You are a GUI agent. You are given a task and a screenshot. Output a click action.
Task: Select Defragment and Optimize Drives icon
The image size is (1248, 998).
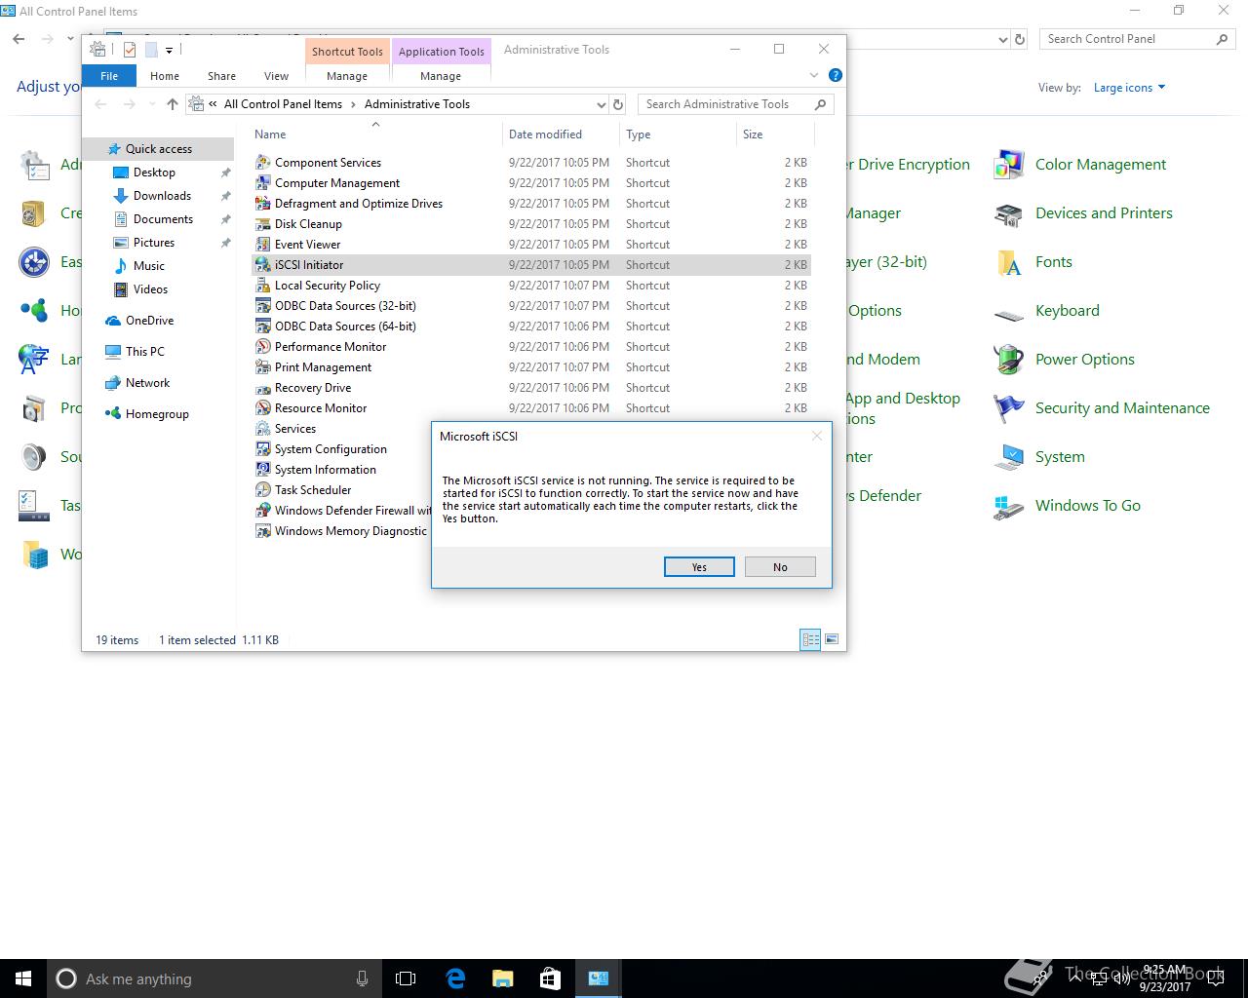(262, 204)
